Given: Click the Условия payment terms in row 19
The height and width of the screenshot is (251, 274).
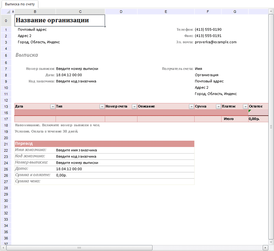Looking at the screenshot, I should coord(46,131).
